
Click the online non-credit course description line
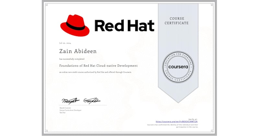(95, 72)
